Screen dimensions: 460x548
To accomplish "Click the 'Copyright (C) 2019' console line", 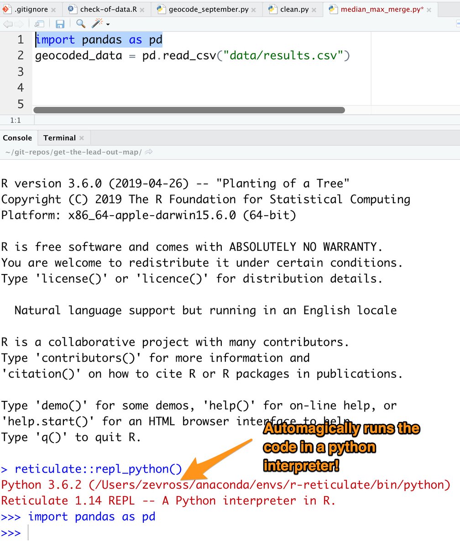I will pyautogui.click(x=205, y=200).
